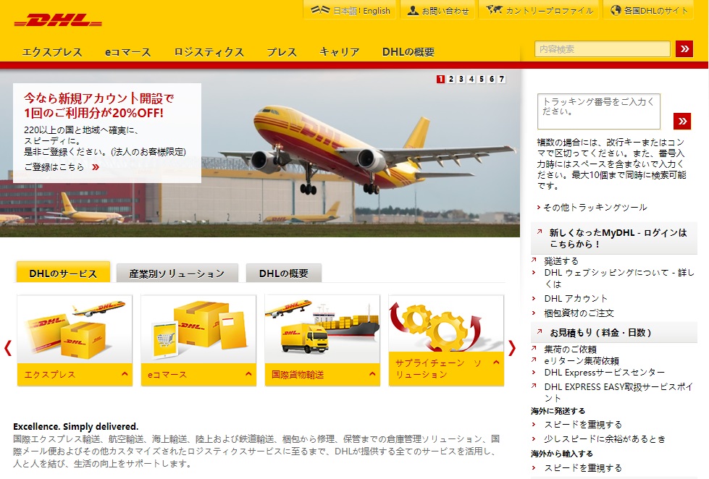Image resolution: width=709 pixels, height=479 pixels.
Task: Click the external-link icon beside MyDHL login
Action: tap(540, 232)
